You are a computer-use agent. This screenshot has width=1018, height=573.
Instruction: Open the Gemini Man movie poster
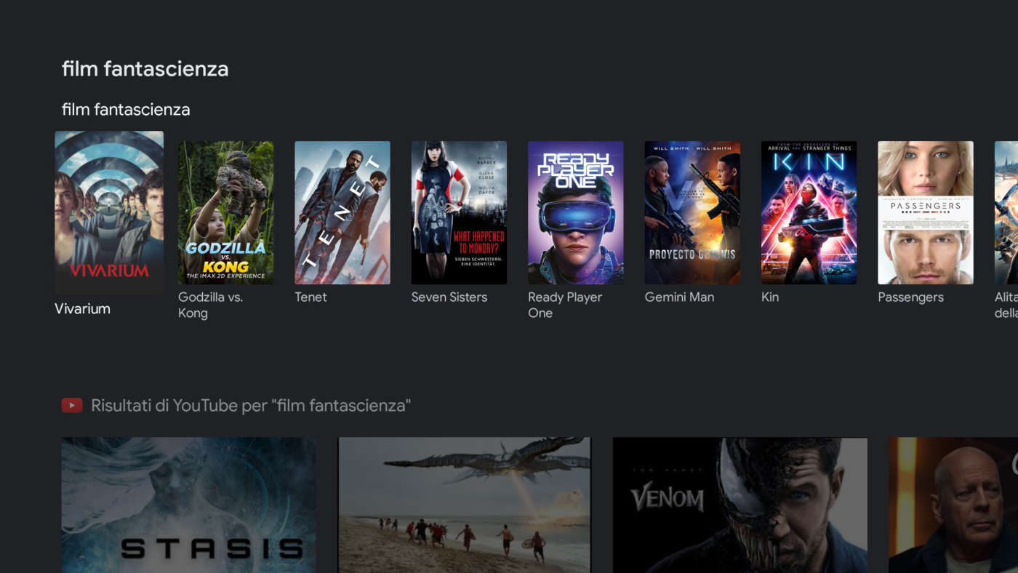(x=692, y=212)
